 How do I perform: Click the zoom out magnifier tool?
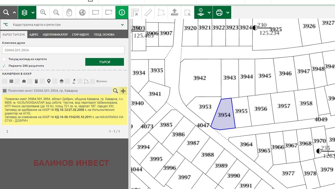coord(56,12)
